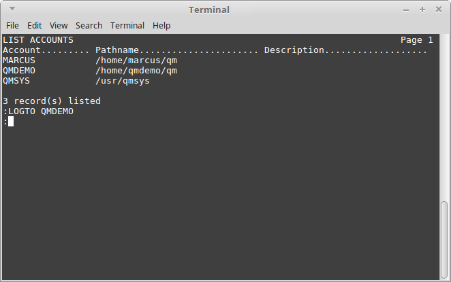Click the scrollbar track above the thumb

[x=444, y=118]
